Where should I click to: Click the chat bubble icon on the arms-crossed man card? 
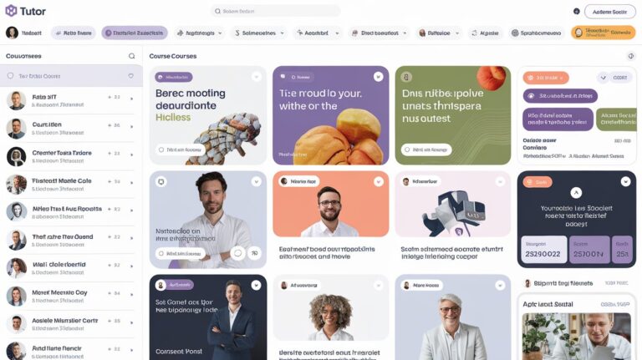pos(237,253)
